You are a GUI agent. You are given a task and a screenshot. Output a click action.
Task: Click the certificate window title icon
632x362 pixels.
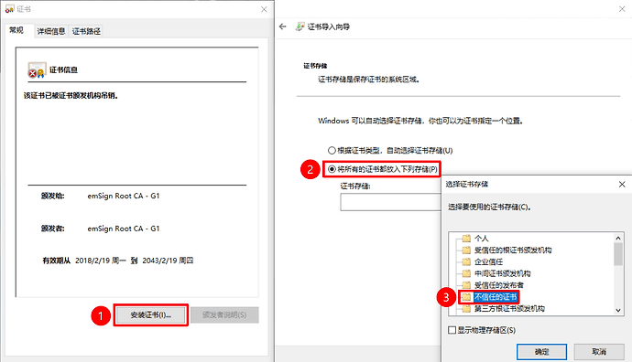pos(9,9)
